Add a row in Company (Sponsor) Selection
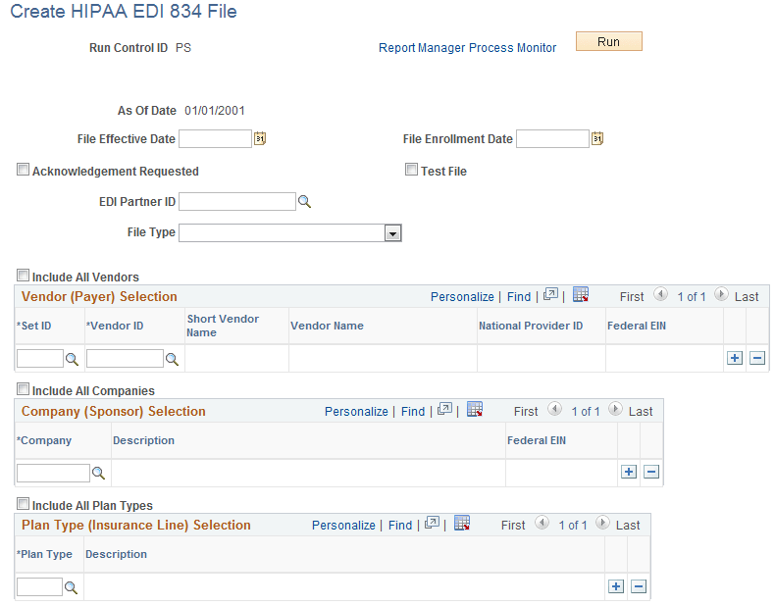775x606 pixels. pos(629,472)
